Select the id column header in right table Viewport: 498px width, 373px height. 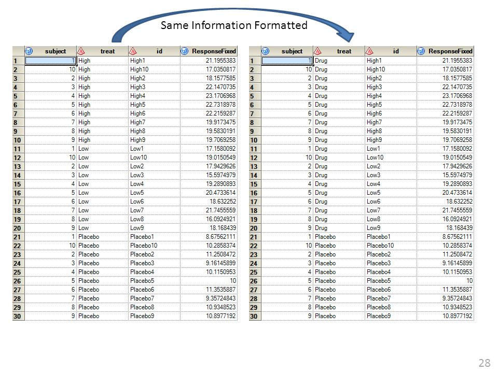pyautogui.click(x=391, y=51)
